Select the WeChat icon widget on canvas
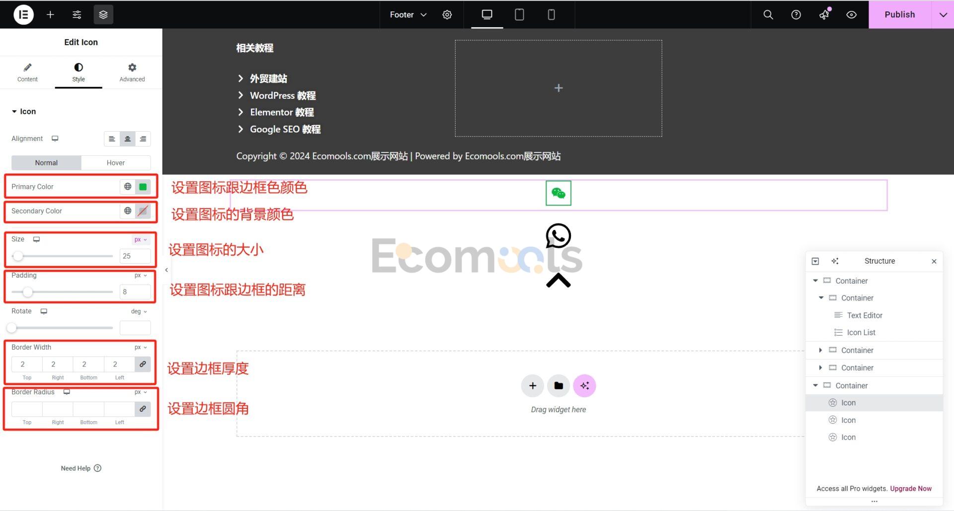Screen dimensions: 954x511 point(558,193)
